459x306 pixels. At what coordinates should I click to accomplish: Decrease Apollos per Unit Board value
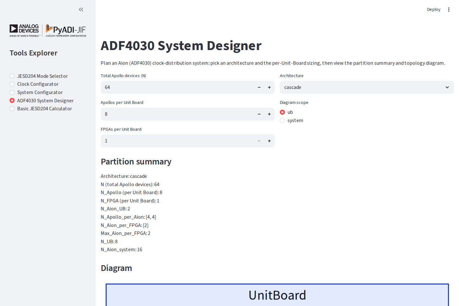click(259, 114)
